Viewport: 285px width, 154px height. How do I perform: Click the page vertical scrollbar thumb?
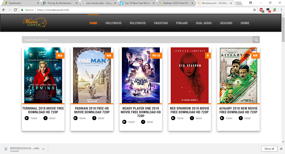click(283, 30)
